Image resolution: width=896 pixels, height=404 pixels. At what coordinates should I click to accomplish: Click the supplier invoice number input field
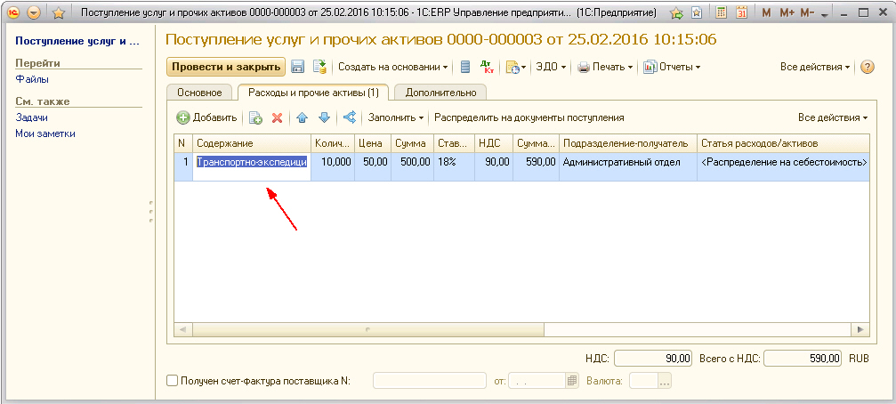point(429,381)
